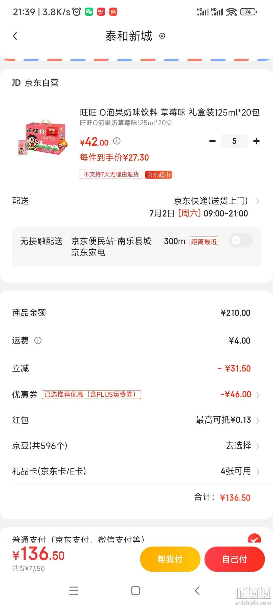Tap the Android home square icon
This screenshot has height=607, width=273.
136,591
